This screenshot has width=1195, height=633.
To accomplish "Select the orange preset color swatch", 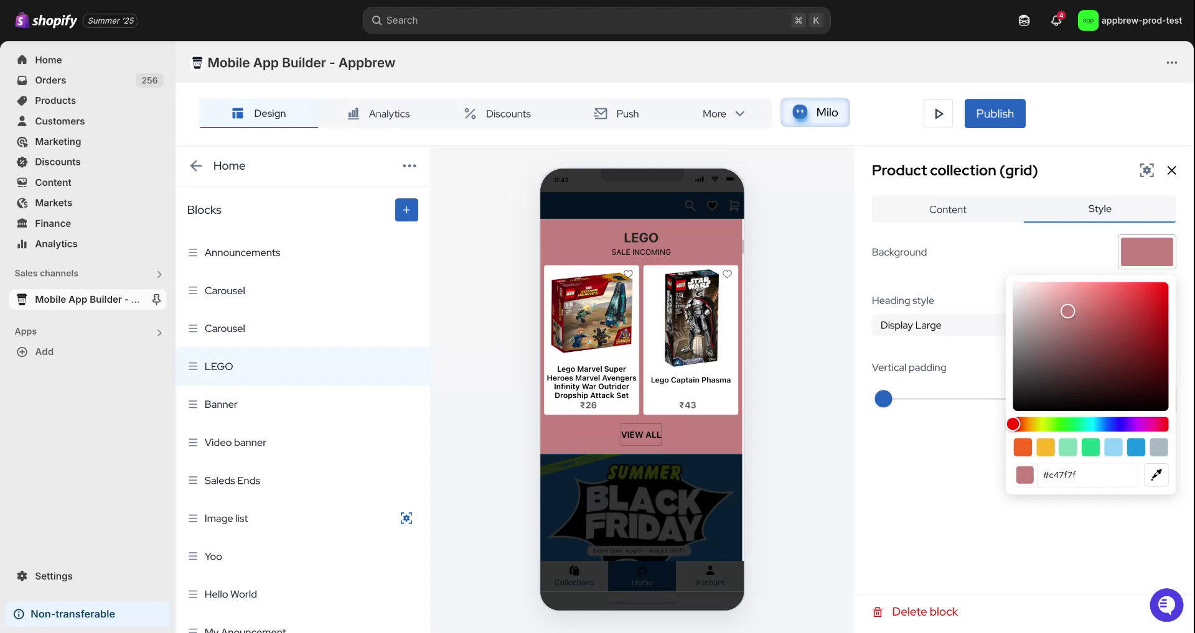I will click(x=1023, y=447).
